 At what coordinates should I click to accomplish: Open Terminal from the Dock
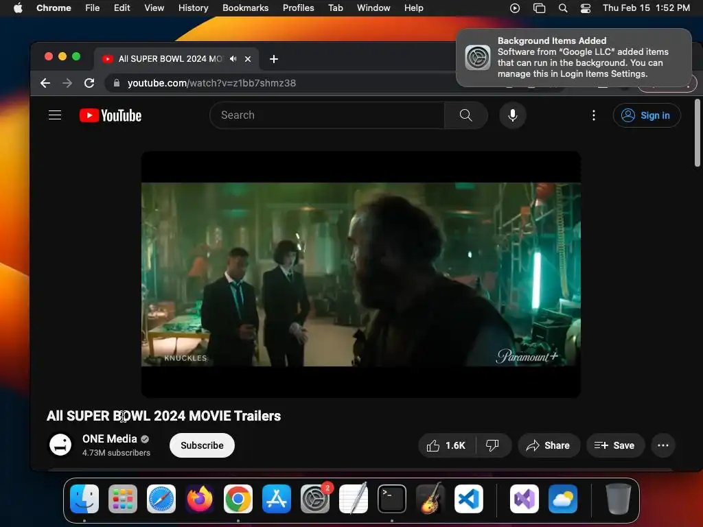[x=392, y=499]
